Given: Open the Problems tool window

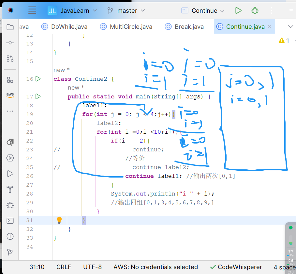Looking at the screenshot, I should click(x=10, y=236).
